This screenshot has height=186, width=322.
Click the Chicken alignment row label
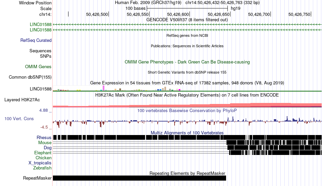(43, 158)
